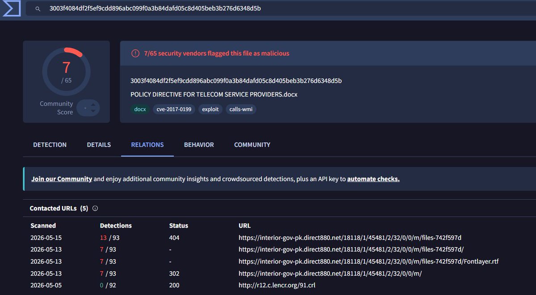Image resolution: width=536 pixels, height=295 pixels.
Task: Click the 302 status value
Action: click(174, 273)
